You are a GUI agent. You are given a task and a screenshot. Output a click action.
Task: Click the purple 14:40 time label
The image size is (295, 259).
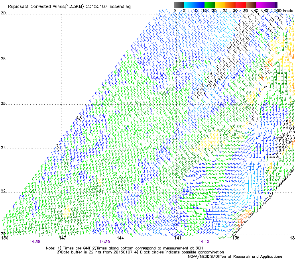[204, 242]
